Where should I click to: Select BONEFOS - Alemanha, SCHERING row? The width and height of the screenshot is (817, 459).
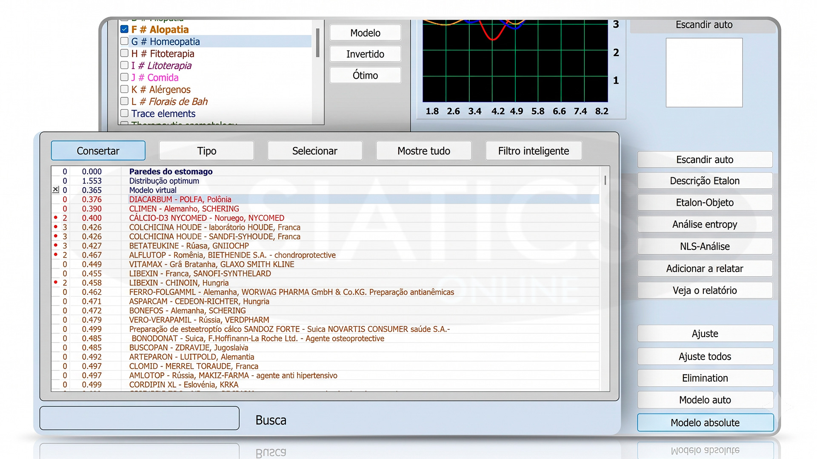coord(326,311)
